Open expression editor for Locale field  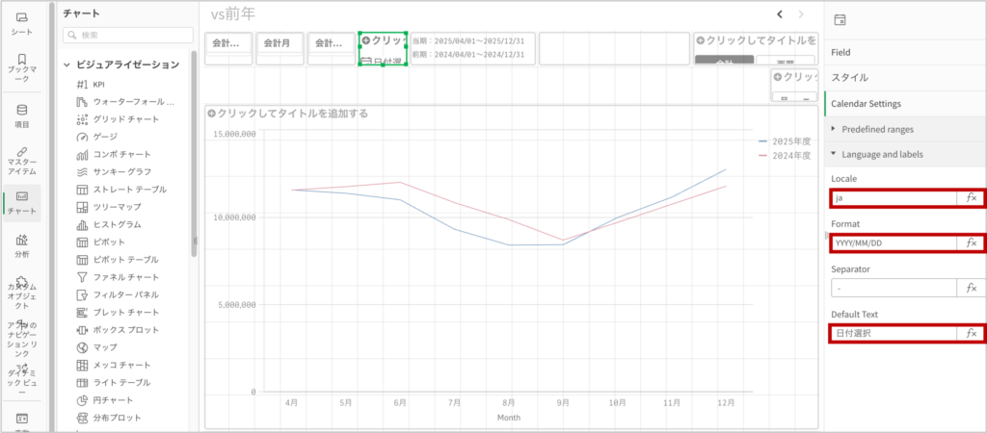click(x=972, y=197)
